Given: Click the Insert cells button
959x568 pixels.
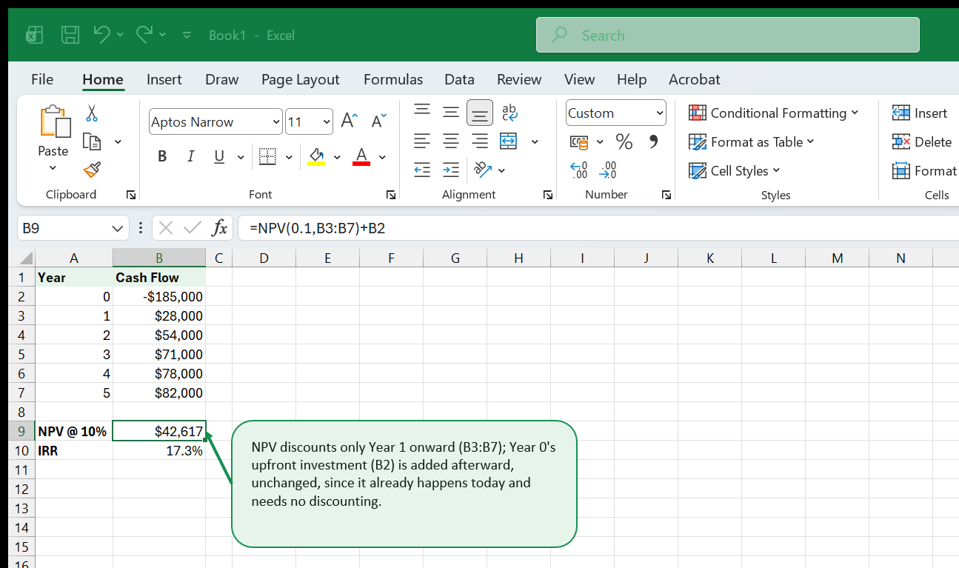Looking at the screenshot, I should pos(920,113).
